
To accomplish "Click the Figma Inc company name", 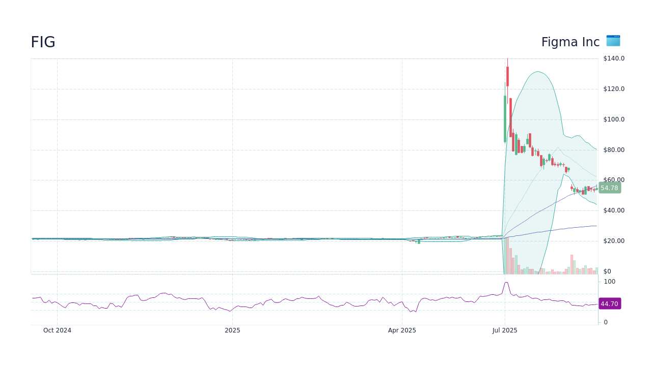I will [570, 42].
